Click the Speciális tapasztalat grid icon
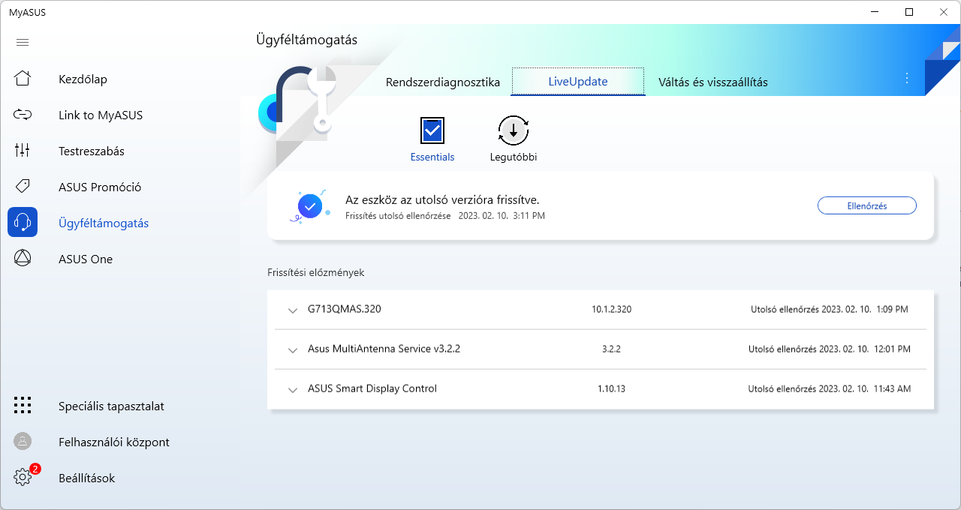The width and height of the screenshot is (961, 510). click(23, 406)
